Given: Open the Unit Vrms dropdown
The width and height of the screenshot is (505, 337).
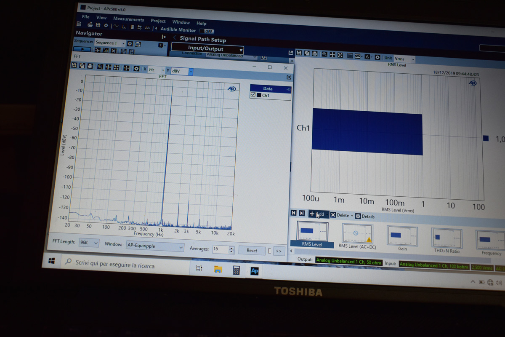Looking at the screenshot, I should [x=404, y=59].
